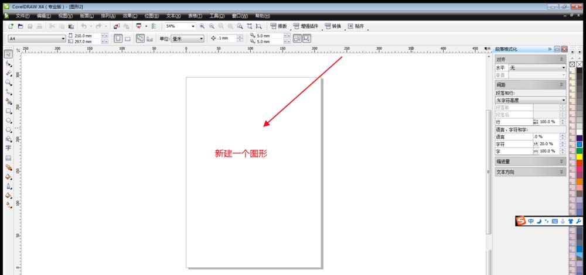This screenshot has width=586, height=275.
Task: Select the Freehand tool in the toolbox
Action: click(9, 92)
